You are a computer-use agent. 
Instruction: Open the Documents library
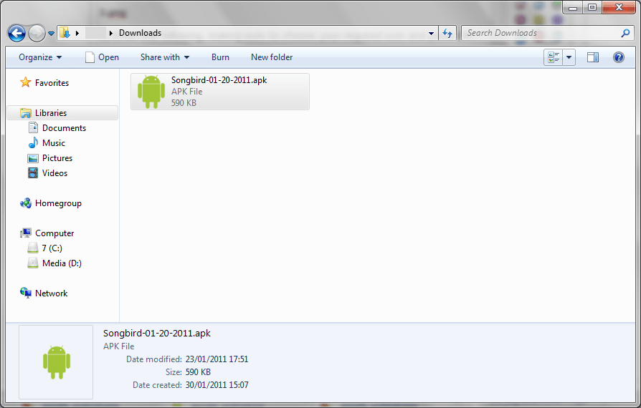pos(65,128)
